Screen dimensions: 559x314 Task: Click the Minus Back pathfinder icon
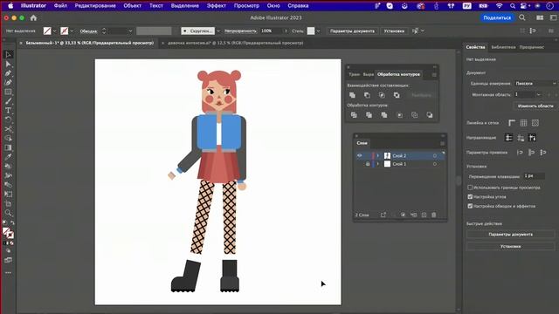coord(430,115)
